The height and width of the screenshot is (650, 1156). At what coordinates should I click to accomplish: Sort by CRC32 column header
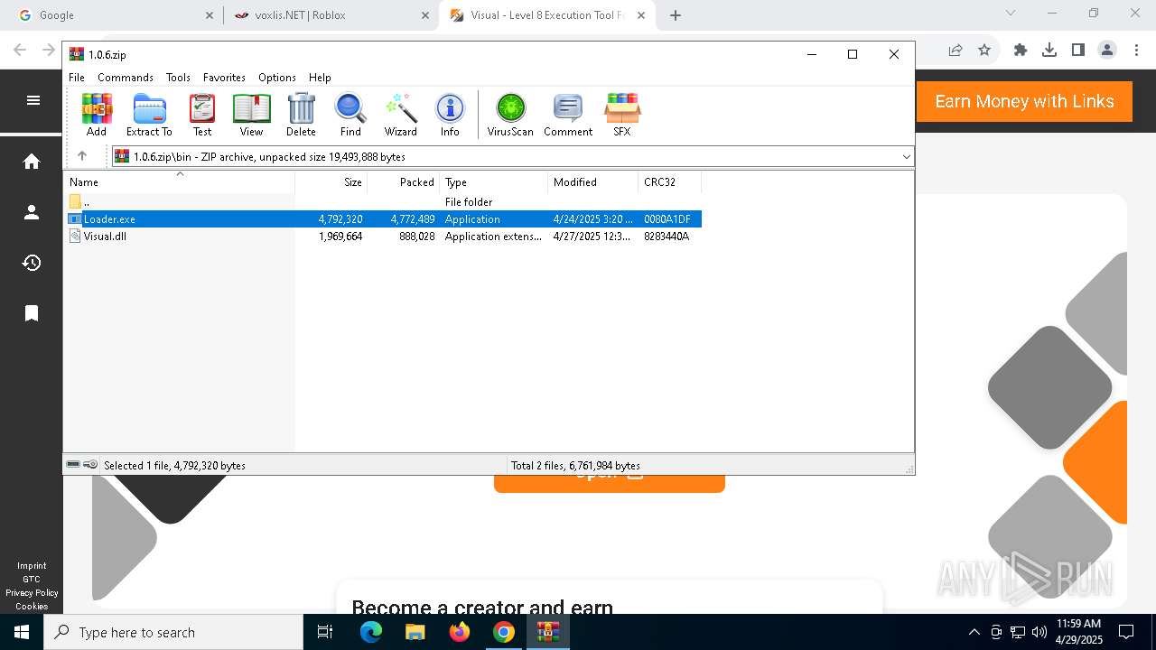(670, 182)
